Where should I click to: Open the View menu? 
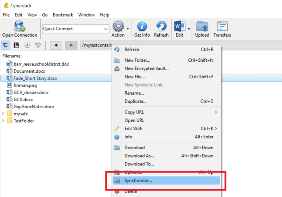pos(32,15)
